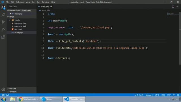The width and height of the screenshot is (181, 102).
Task: Select the index.php editor tab
Action: (x=45, y=7)
